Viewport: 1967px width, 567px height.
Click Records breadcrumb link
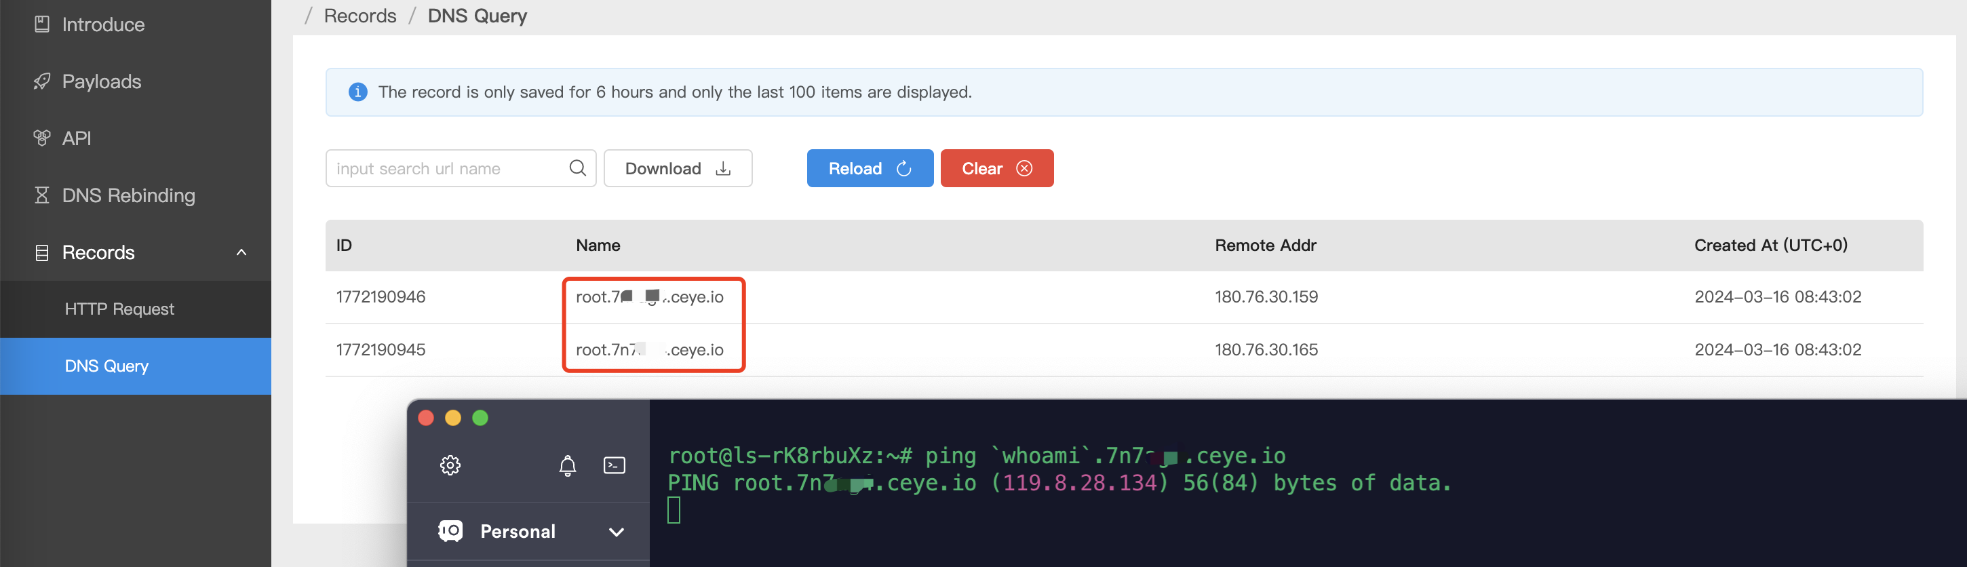pos(359,16)
